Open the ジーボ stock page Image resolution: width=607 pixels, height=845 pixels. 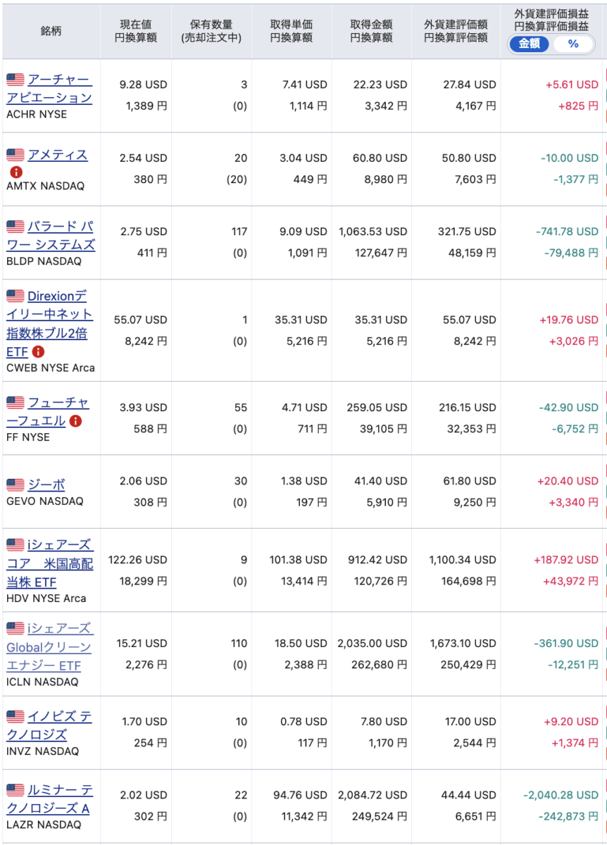point(46,484)
